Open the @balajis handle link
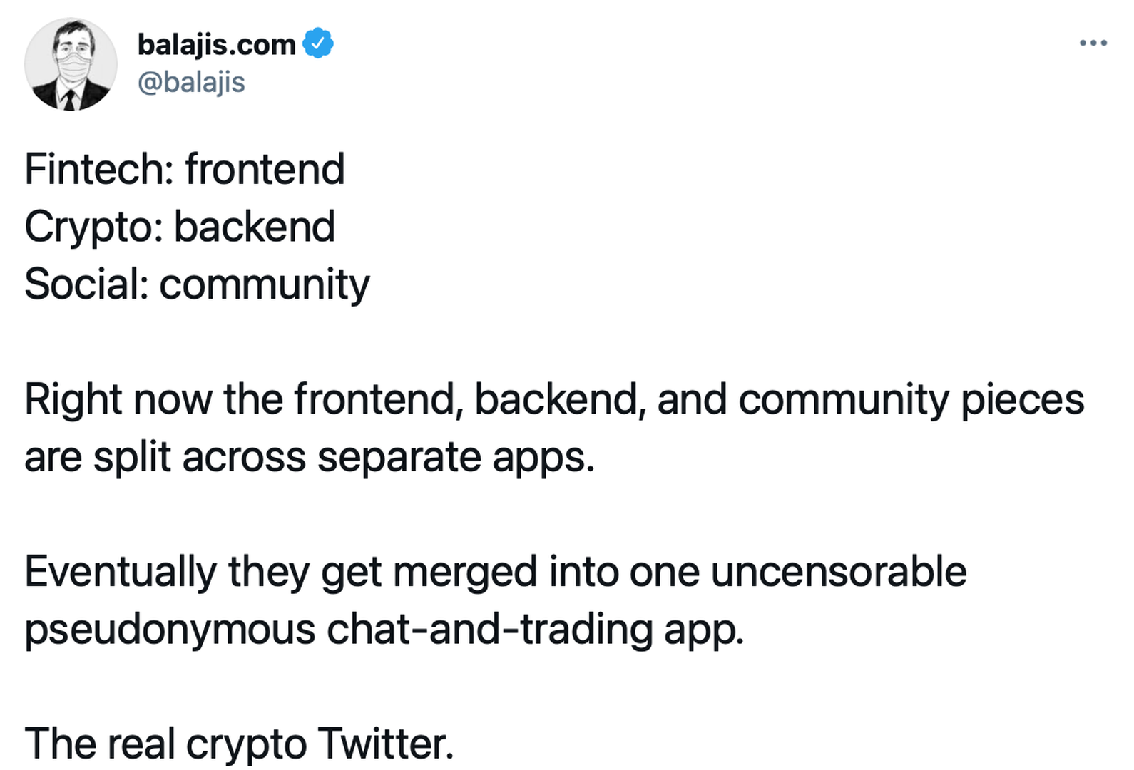This screenshot has width=1134, height=770. (191, 82)
